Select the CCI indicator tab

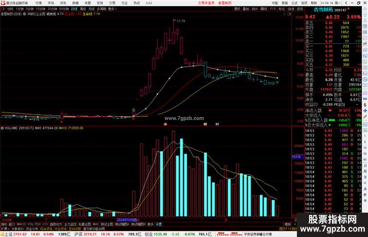pos(45,224)
